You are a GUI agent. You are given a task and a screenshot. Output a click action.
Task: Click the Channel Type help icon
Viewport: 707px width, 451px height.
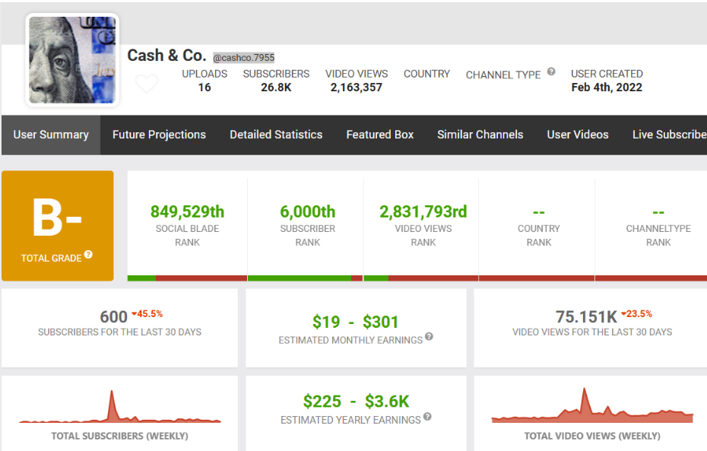[x=551, y=72]
